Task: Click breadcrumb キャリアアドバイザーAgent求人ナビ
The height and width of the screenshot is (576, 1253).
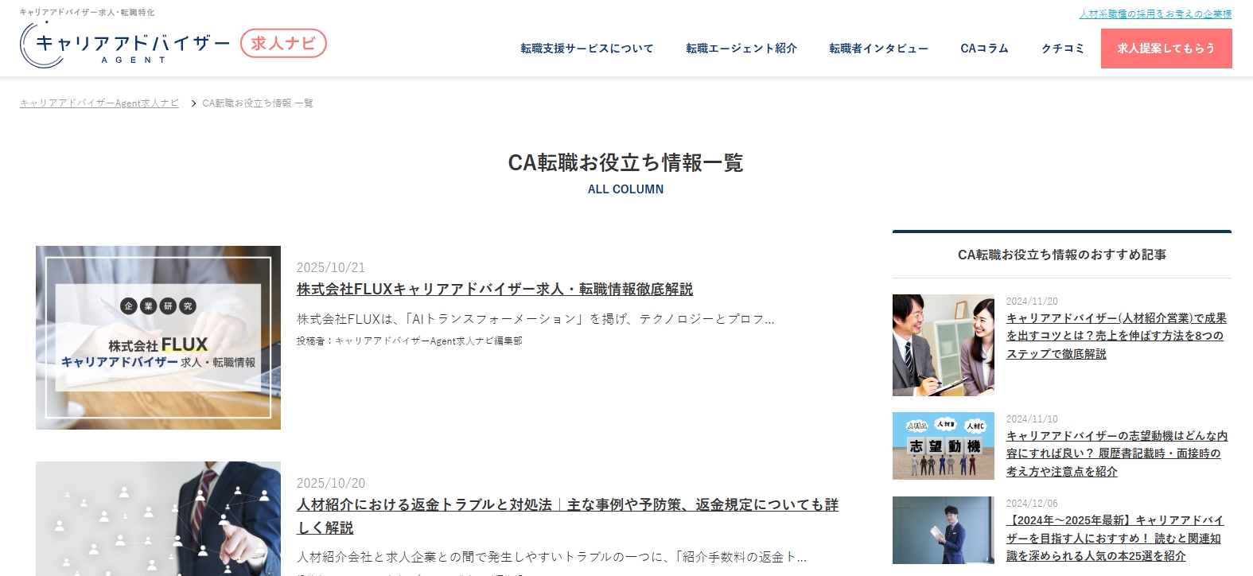Action: click(x=99, y=103)
